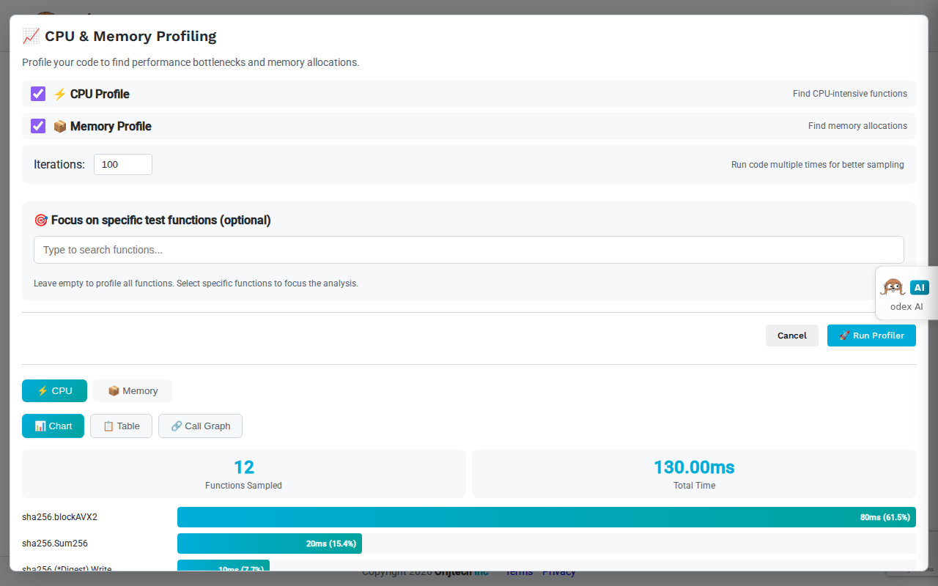938x586 pixels.
Task: Click the target icon in the focus heading
Action: 41,220
